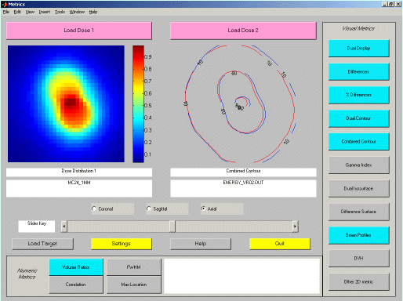Open the yellow Settings button
This screenshot has width=403, height=301.
pyautogui.click(x=122, y=244)
